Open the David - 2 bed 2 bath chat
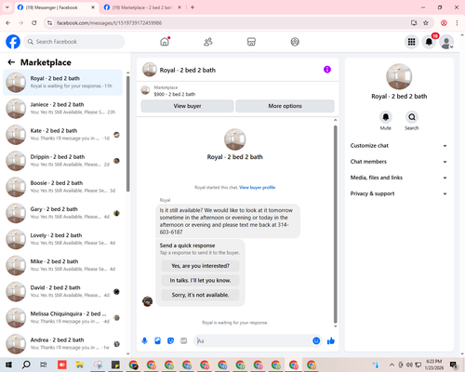 (x=62, y=292)
